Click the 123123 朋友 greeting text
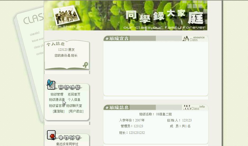 click(x=66, y=50)
